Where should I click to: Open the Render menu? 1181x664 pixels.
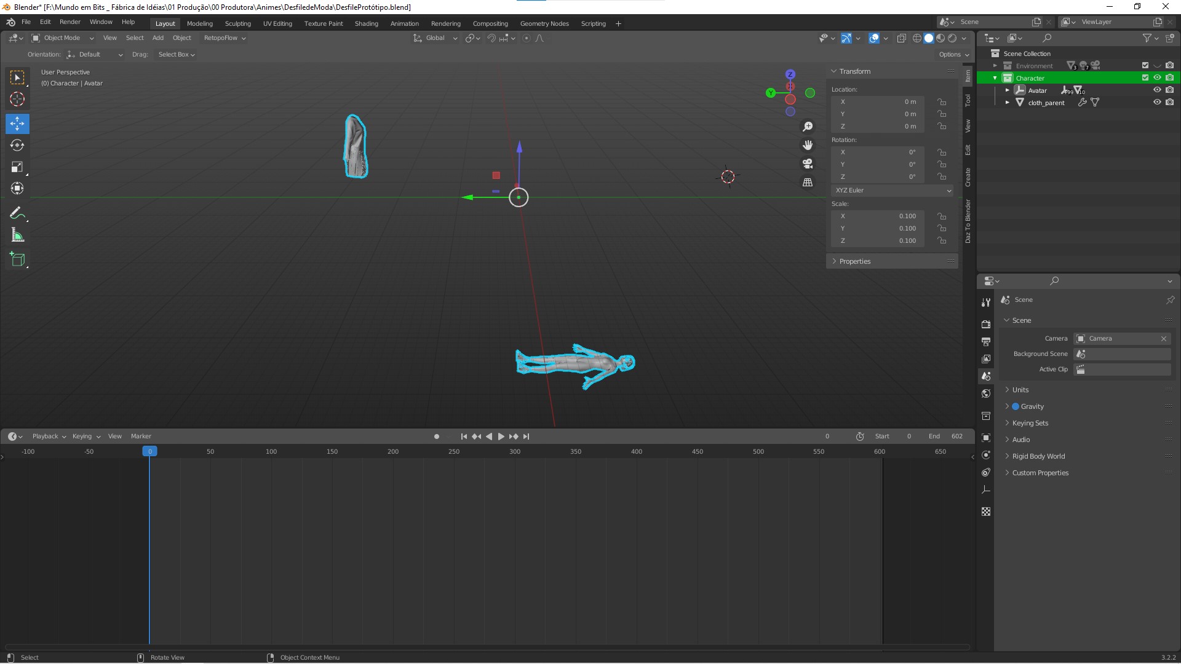70,22
